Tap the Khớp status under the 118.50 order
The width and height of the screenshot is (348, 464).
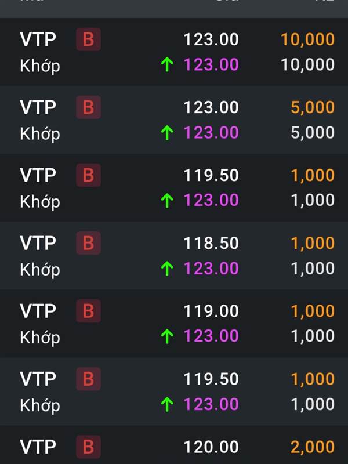(40, 270)
